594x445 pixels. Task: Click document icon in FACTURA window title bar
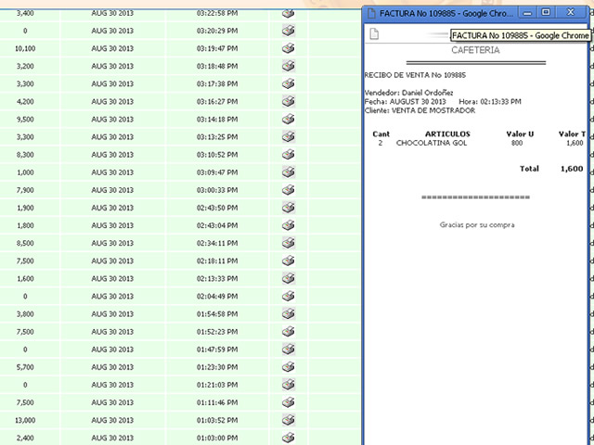371,13
